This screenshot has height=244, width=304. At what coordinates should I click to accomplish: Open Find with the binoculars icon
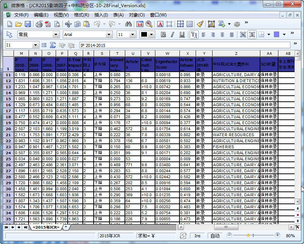pos(128,24)
